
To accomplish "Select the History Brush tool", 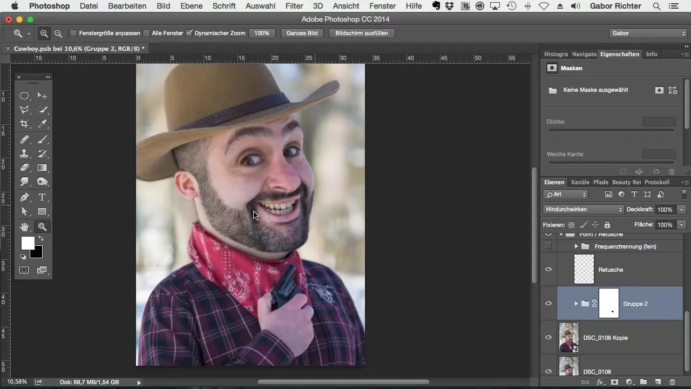I will 42,153.
